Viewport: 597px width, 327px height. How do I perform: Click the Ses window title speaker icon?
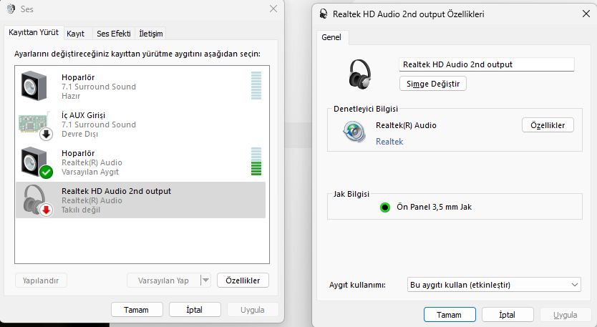tap(11, 9)
